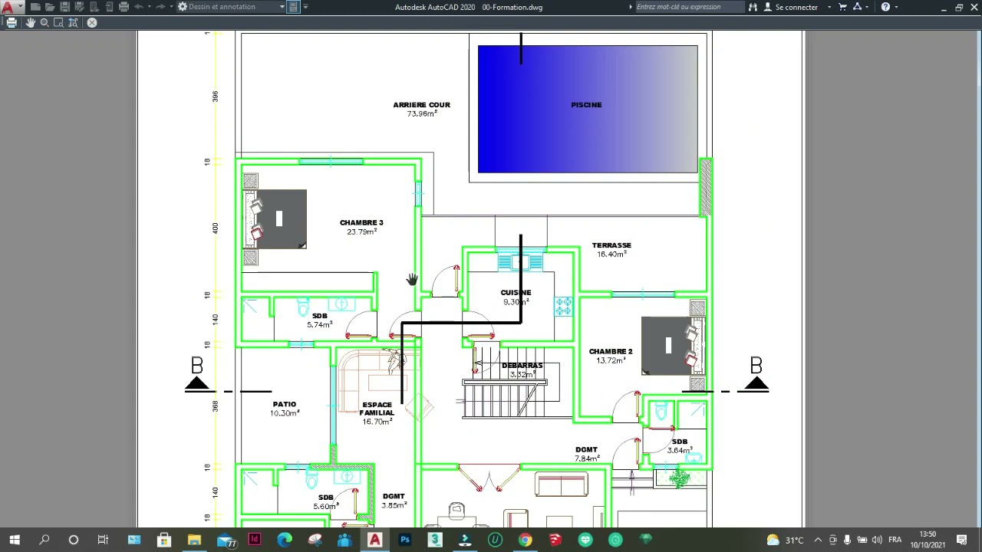Click the binoculars search icon
Image resolution: width=982 pixels, height=552 pixels.
tap(752, 7)
